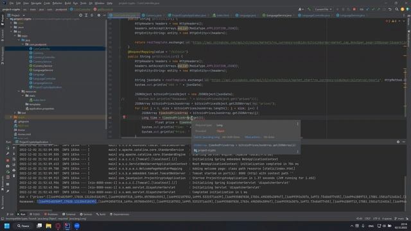The width and height of the screenshot is (411, 231).
Task: Click the IntelliJ IDEA taskbar icon
Action: 67,226
